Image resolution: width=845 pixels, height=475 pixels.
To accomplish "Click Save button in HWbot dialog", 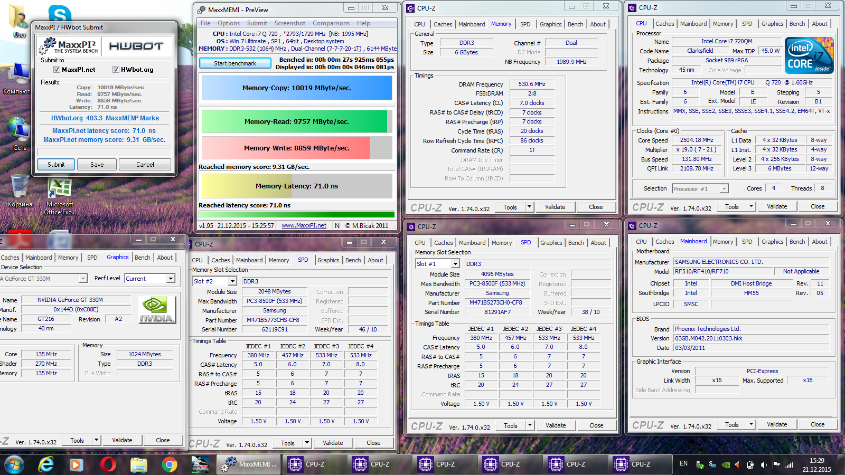I will (x=97, y=165).
